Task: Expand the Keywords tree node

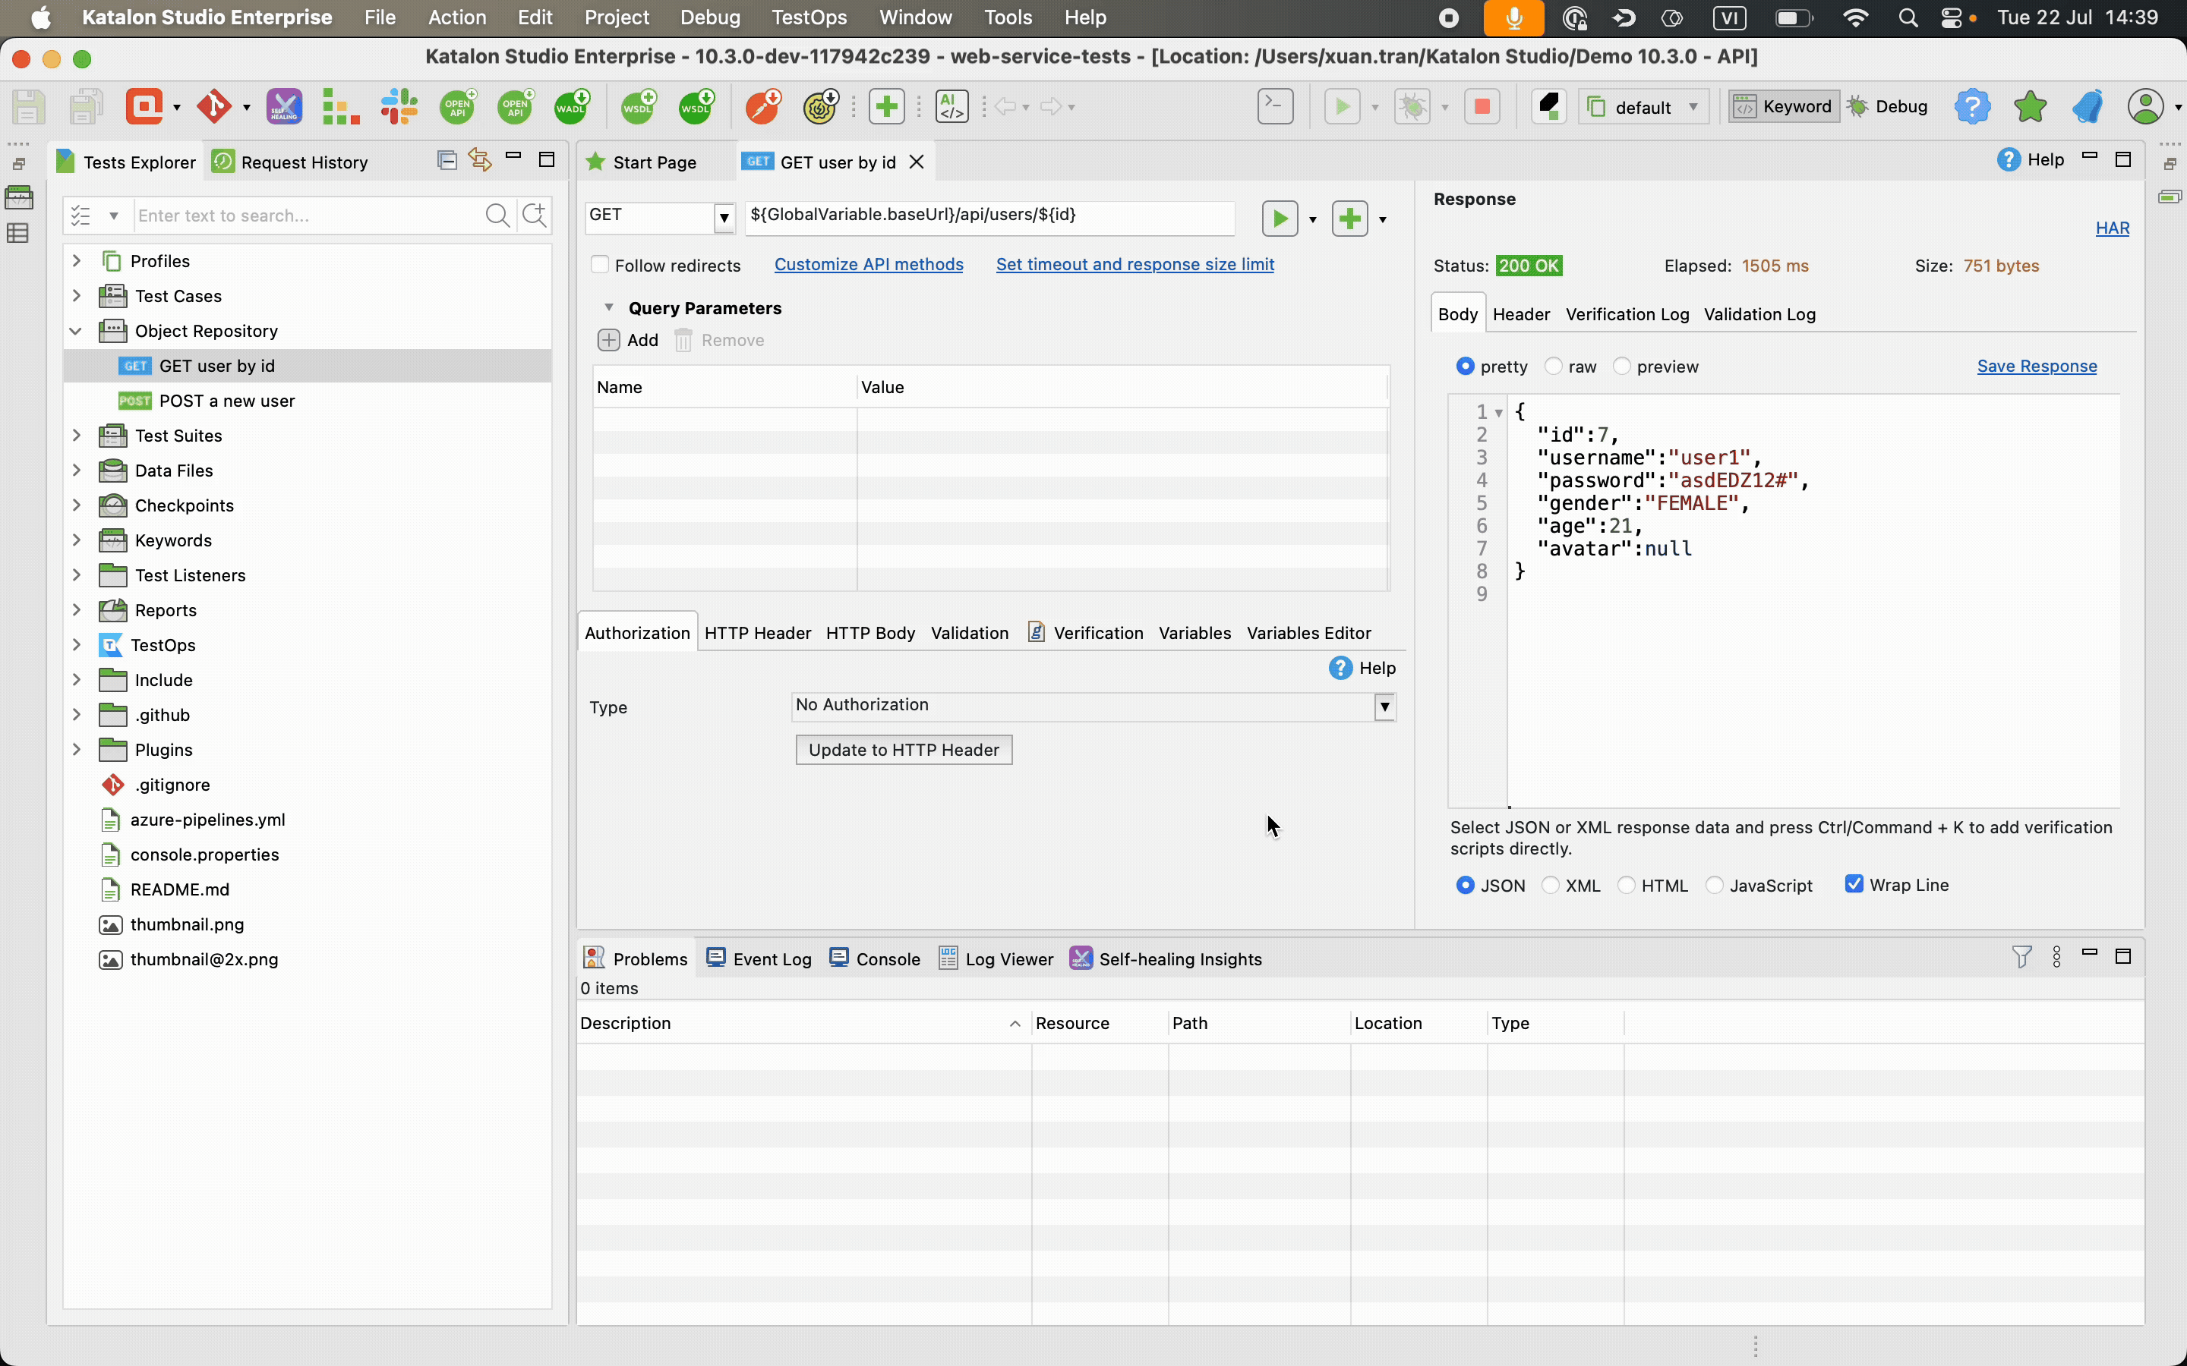Action: (x=76, y=540)
